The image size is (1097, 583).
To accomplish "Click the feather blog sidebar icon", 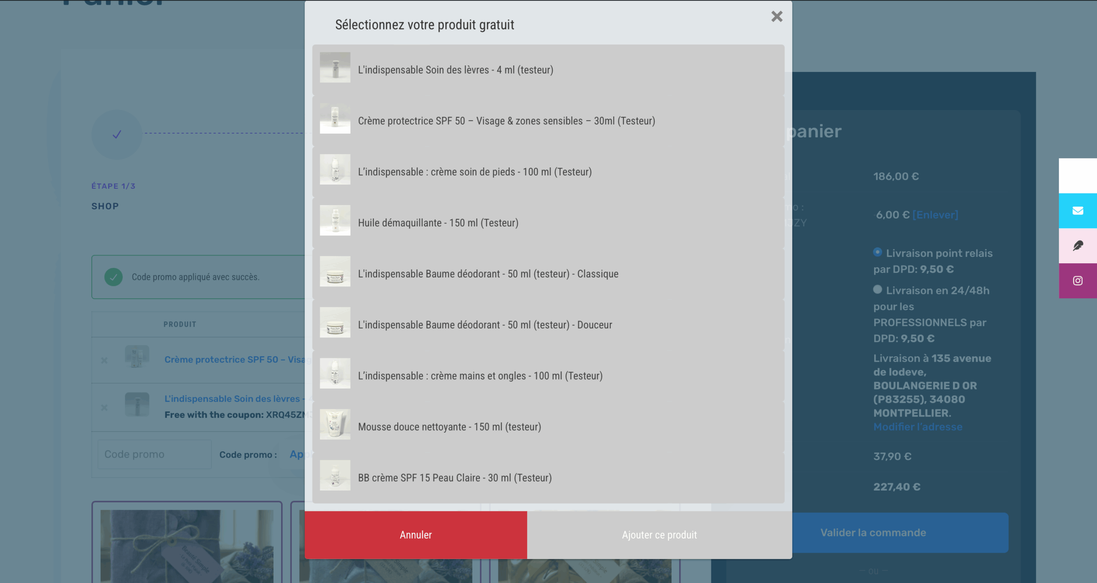I will pos(1077,246).
